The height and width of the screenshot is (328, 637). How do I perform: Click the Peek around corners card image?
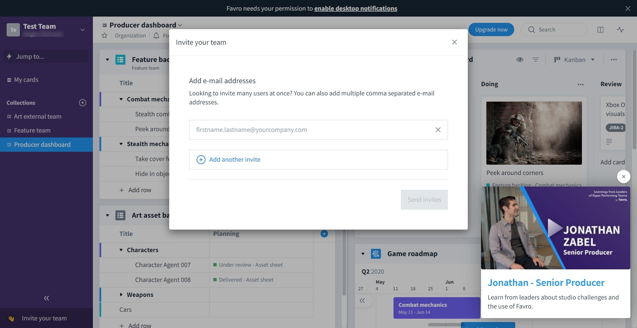(534, 133)
